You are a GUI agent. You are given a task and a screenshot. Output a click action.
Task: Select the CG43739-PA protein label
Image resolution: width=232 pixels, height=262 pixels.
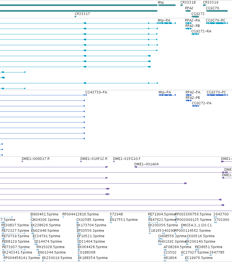pyautogui.click(x=96, y=92)
